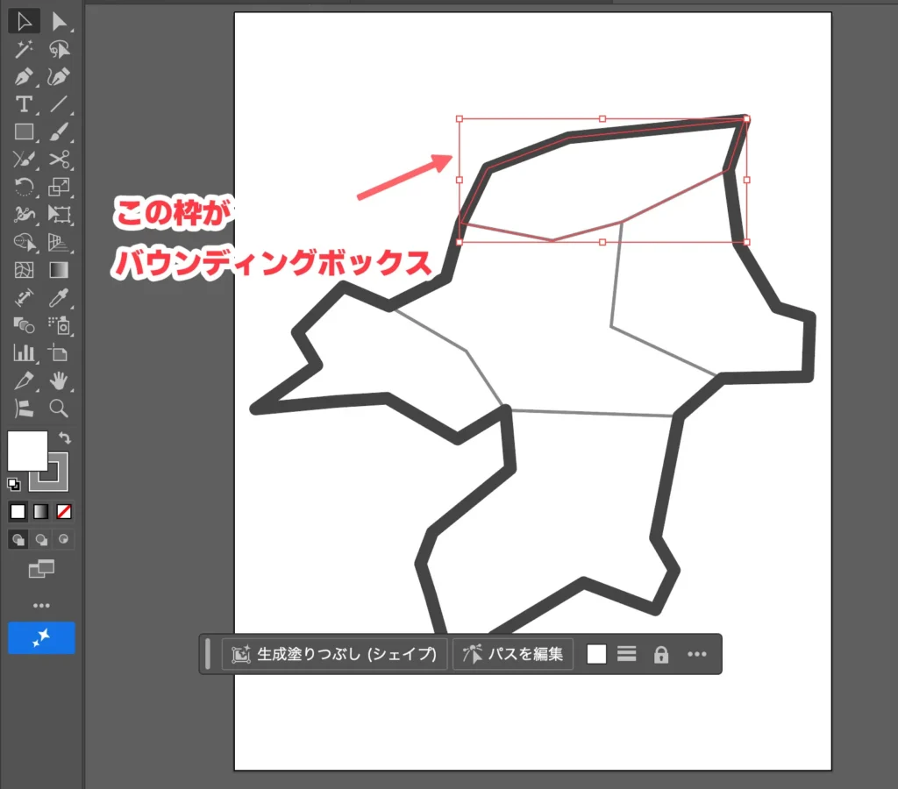Screen dimensions: 898x789
Task: Select the Pen tool
Action: pos(24,77)
